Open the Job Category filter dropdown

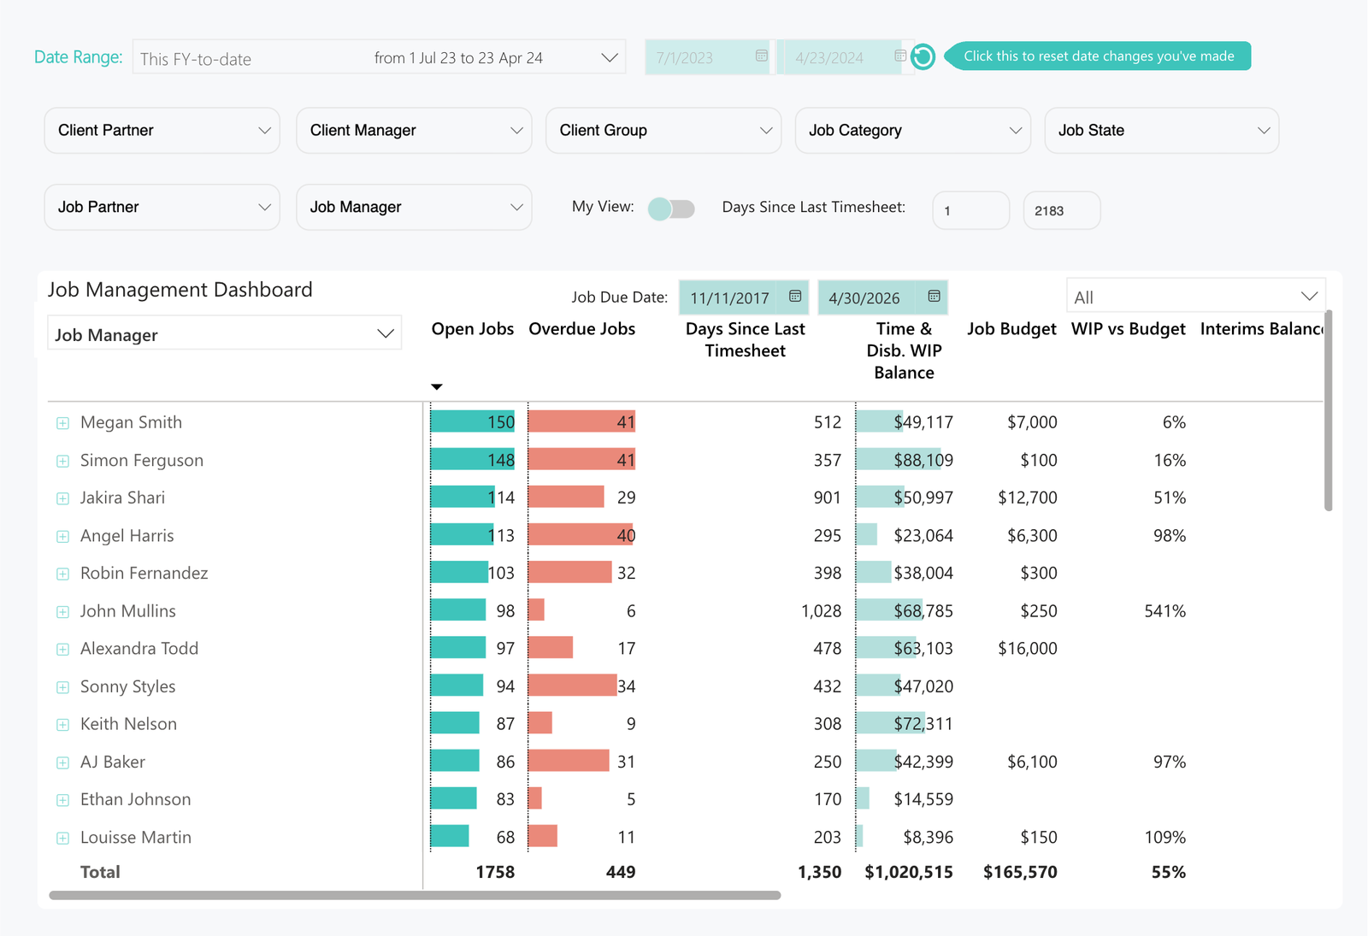(x=912, y=131)
